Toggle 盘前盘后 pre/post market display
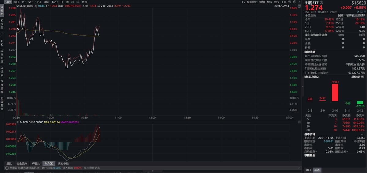 point(252,2)
